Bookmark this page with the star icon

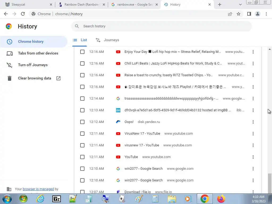(239, 14)
